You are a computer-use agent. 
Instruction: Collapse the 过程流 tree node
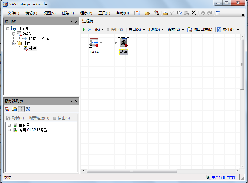coord(8,29)
